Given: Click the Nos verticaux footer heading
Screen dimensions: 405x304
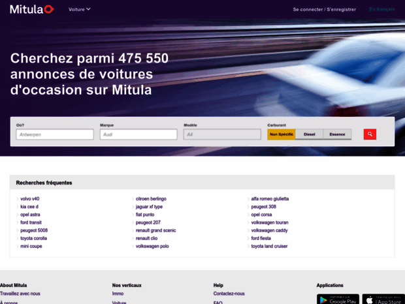Looking at the screenshot, I should click(127, 286).
